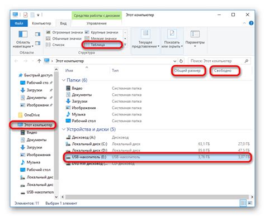Open pinned Рабочий стол in Quick access
This screenshot has width=265, height=217.
36,83
